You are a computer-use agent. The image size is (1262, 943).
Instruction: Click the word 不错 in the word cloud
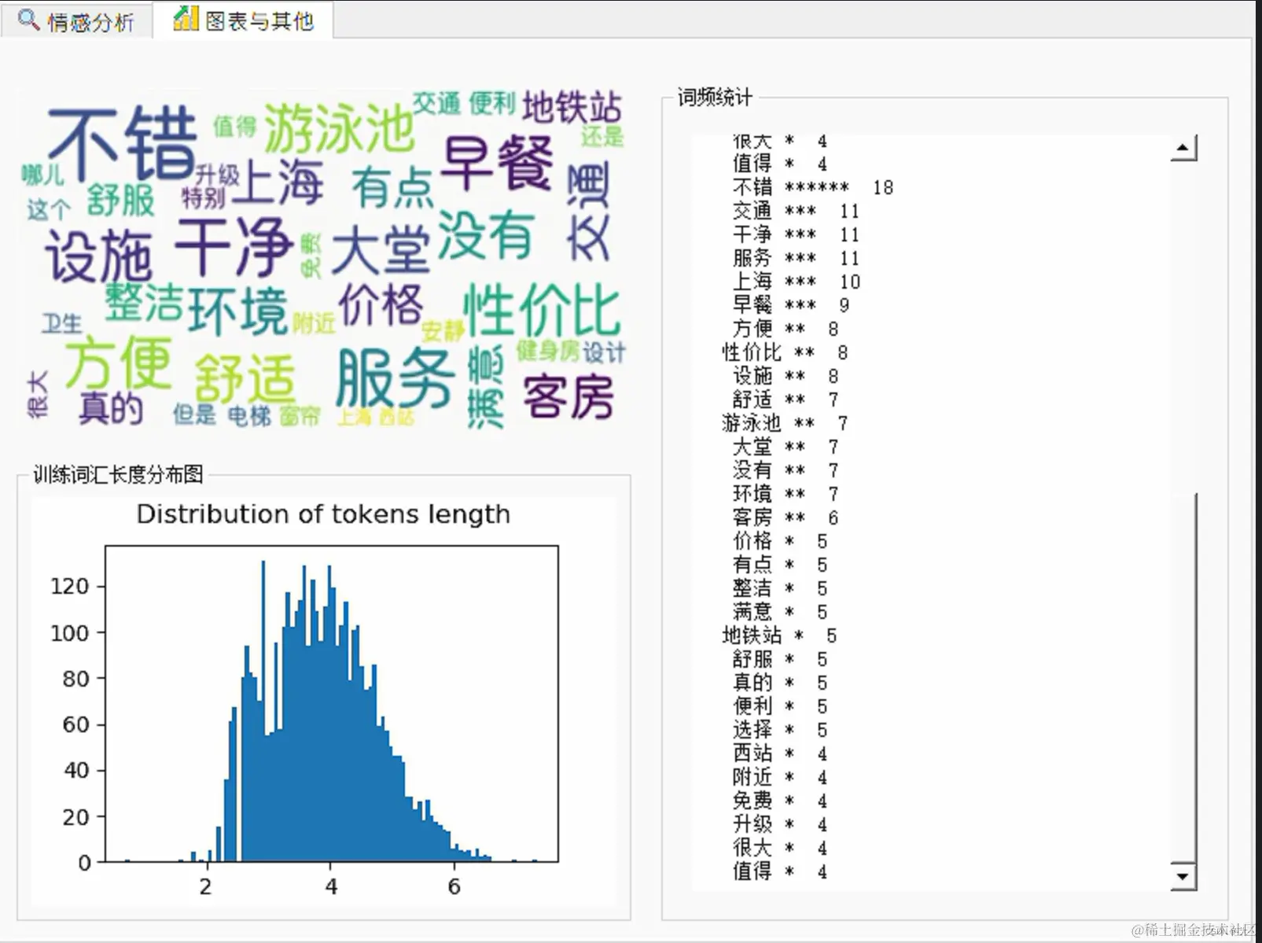click(123, 142)
